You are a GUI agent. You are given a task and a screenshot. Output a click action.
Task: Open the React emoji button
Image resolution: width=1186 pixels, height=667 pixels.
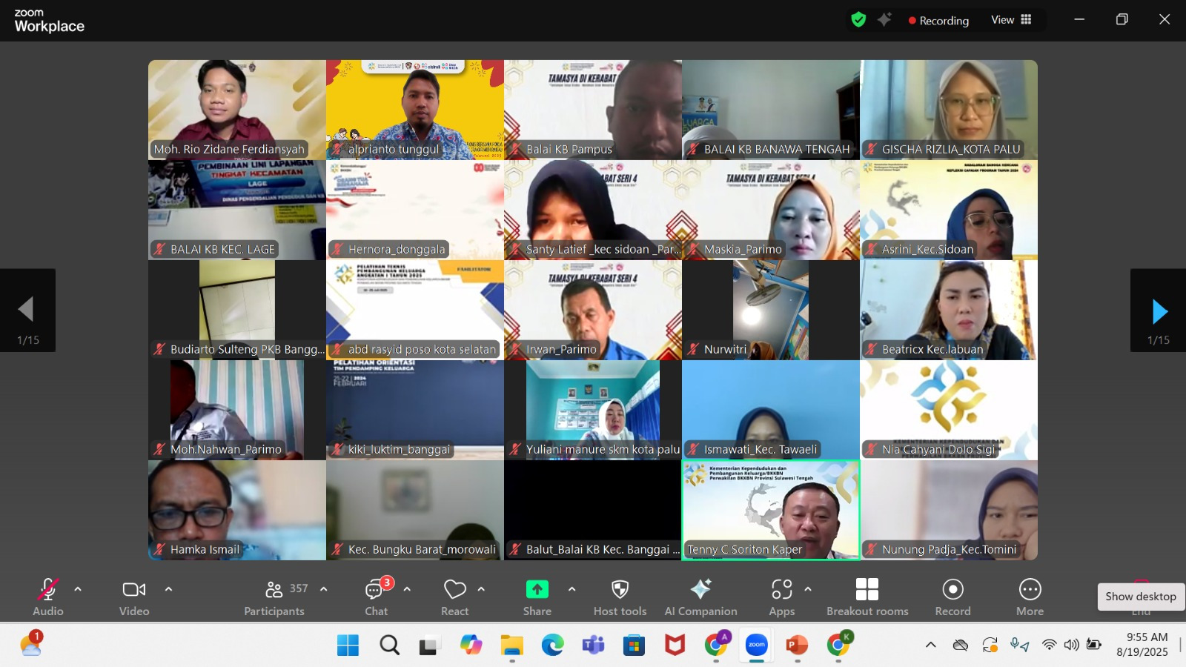click(x=454, y=597)
